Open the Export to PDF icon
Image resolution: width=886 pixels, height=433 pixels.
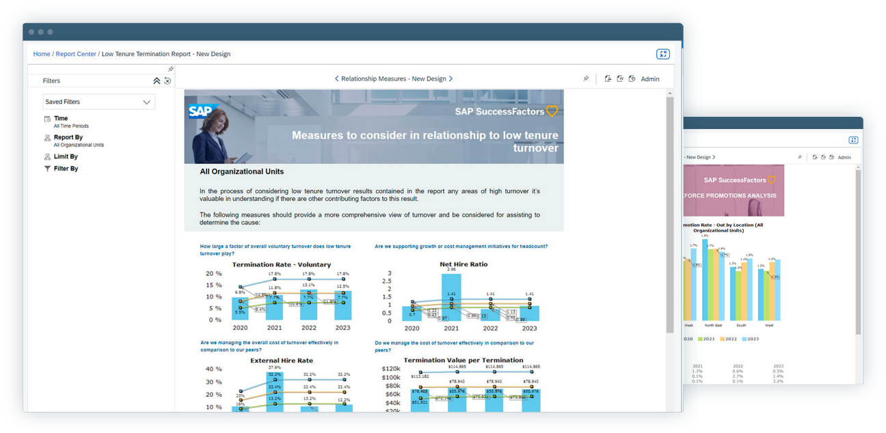tap(608, 79)
